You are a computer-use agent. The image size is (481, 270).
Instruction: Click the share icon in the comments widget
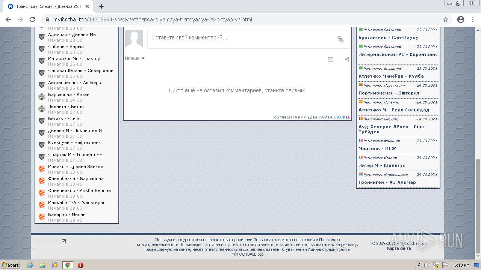(x=347, y=59)
